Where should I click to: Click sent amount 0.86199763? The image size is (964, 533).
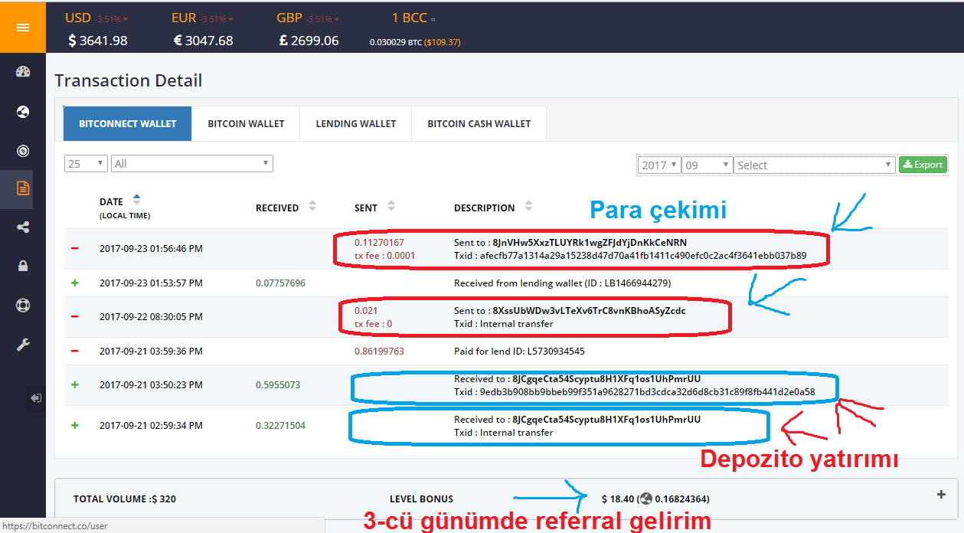379,352
